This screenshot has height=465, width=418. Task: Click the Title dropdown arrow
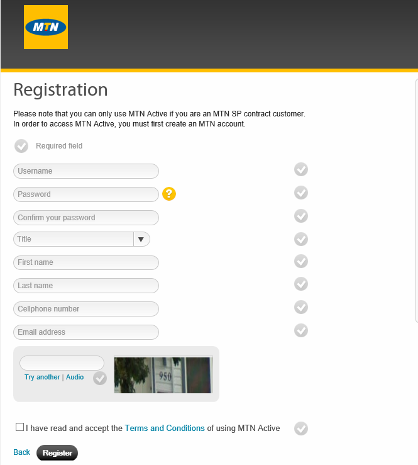pyautogui.click(x=141, y=239)
